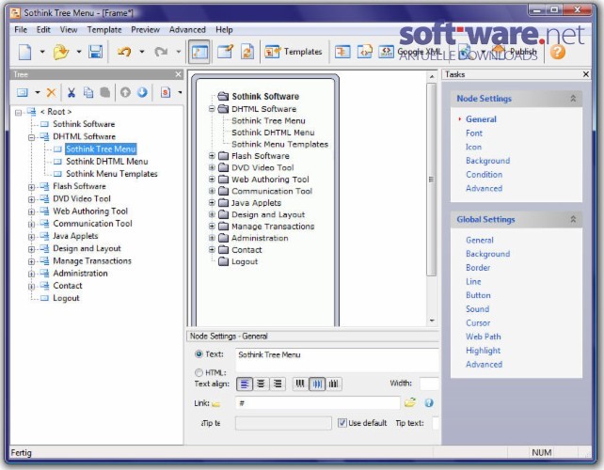Click Manage Transactions in the preview
Viewport: 604px width, 470px height.
(x=273, y=227)
